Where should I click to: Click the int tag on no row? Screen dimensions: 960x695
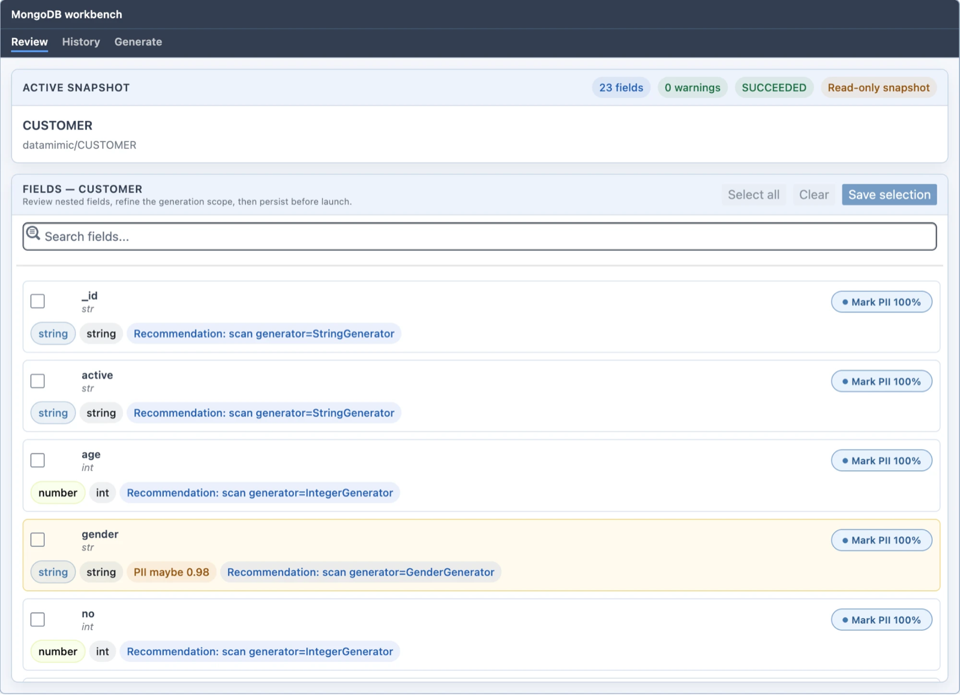tap(103, 652)
